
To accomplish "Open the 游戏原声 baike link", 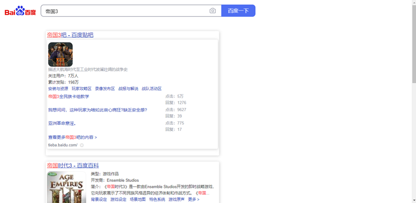I will pyautogui.click(x=176, y=199).
